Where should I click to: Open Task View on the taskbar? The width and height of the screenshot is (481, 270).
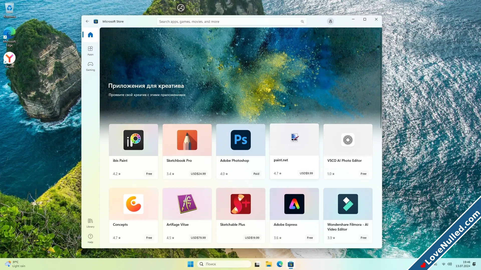258,264
